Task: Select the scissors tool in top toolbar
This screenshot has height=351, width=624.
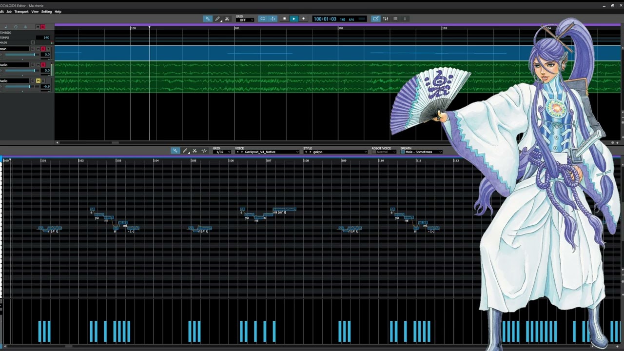Action: point(227,19)
